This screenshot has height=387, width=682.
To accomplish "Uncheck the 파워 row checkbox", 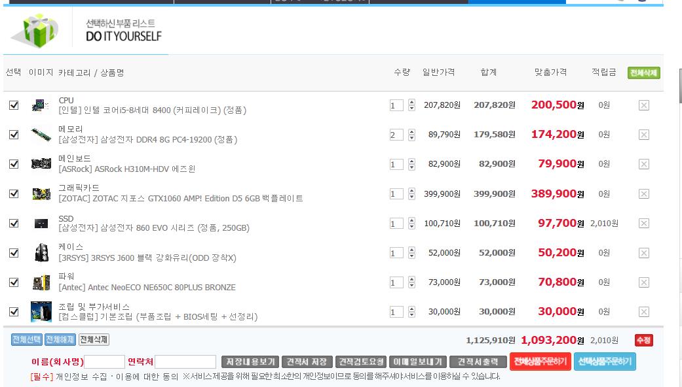I will (x=14, y=282).
